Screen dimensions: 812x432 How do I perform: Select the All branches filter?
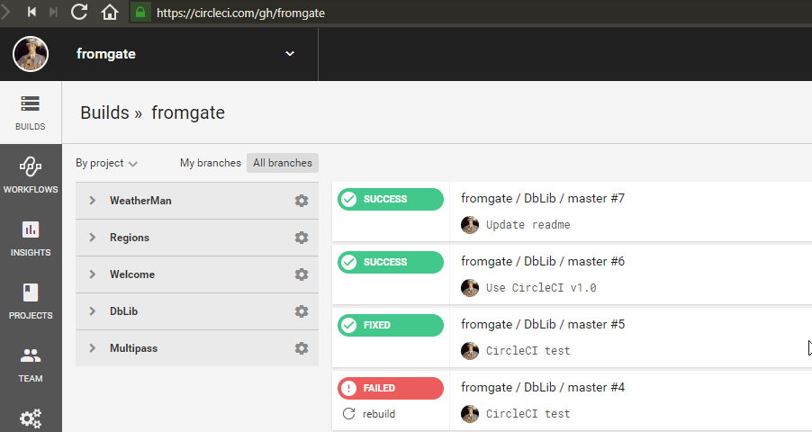(x=283, y=163)
